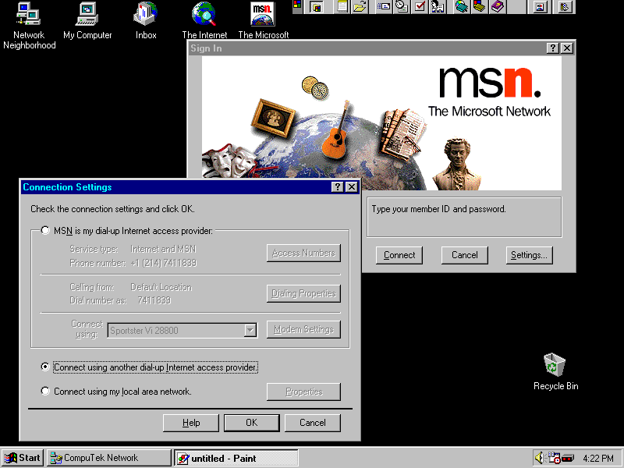Viewport: 624px width, 468px height.
Task: Click the open folder icon in Office shortcut bar
Action: click(x=360, y=7)
